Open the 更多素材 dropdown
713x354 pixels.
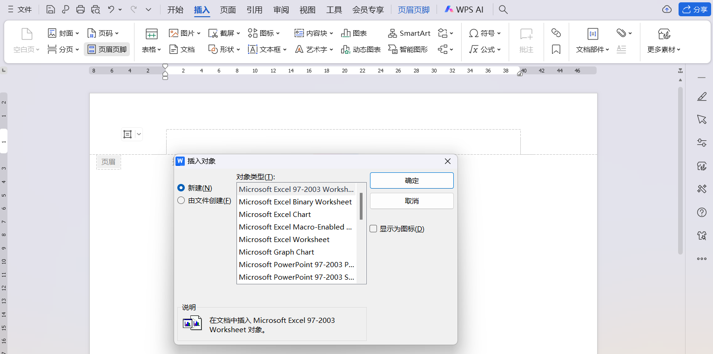click(x=664, y=49)
